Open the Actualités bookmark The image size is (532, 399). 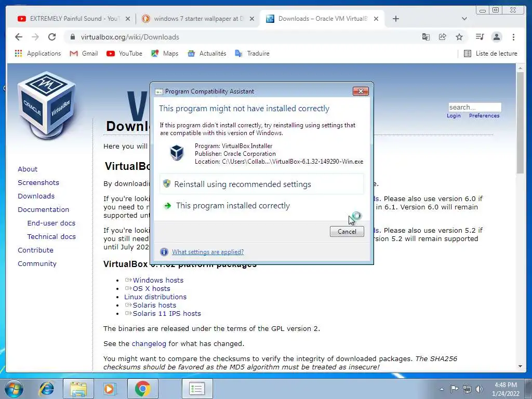click(207, 54)
